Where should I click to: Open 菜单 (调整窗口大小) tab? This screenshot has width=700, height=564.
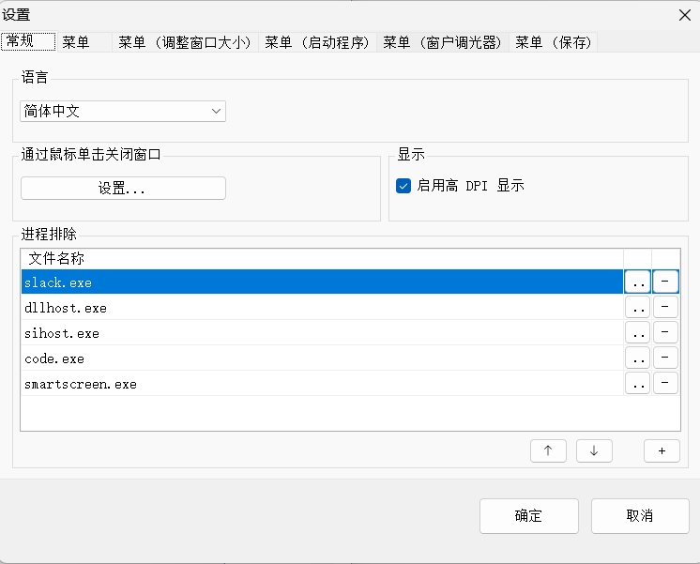185,42
